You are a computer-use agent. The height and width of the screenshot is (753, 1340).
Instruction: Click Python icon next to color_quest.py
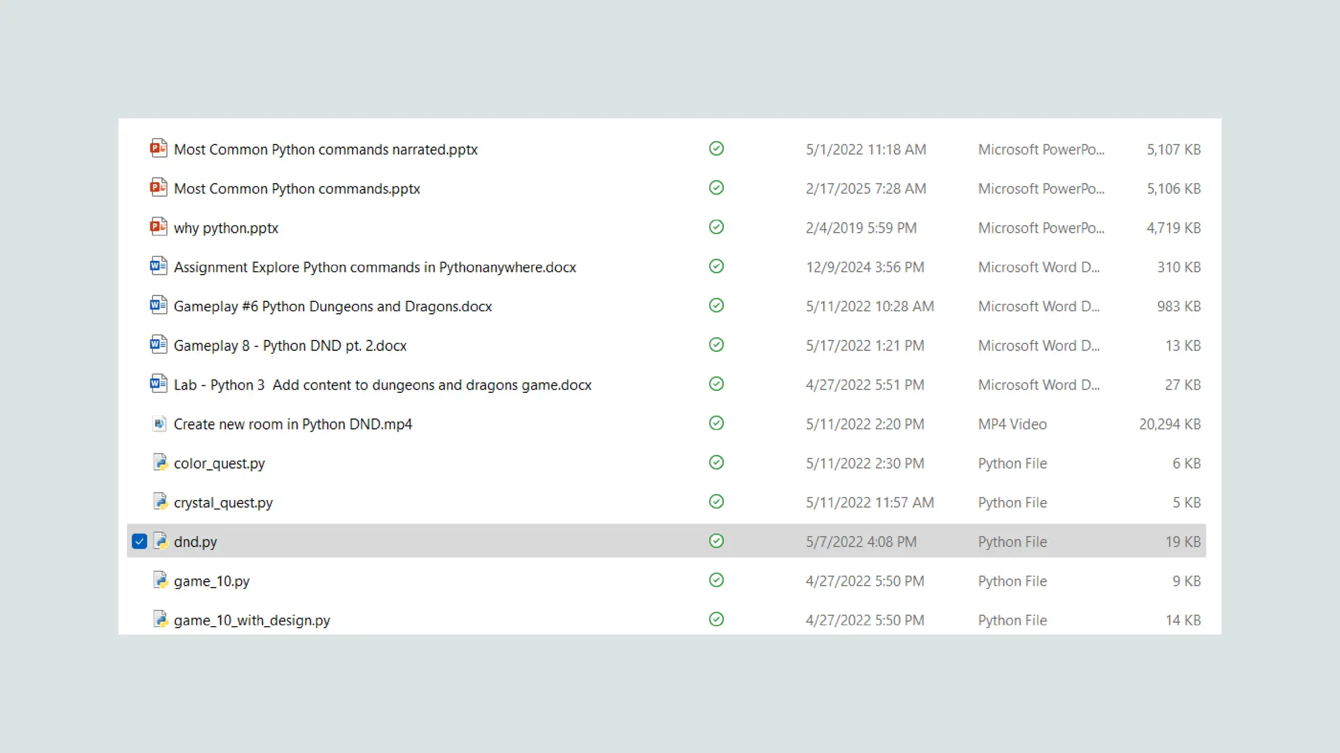(160, 463)
